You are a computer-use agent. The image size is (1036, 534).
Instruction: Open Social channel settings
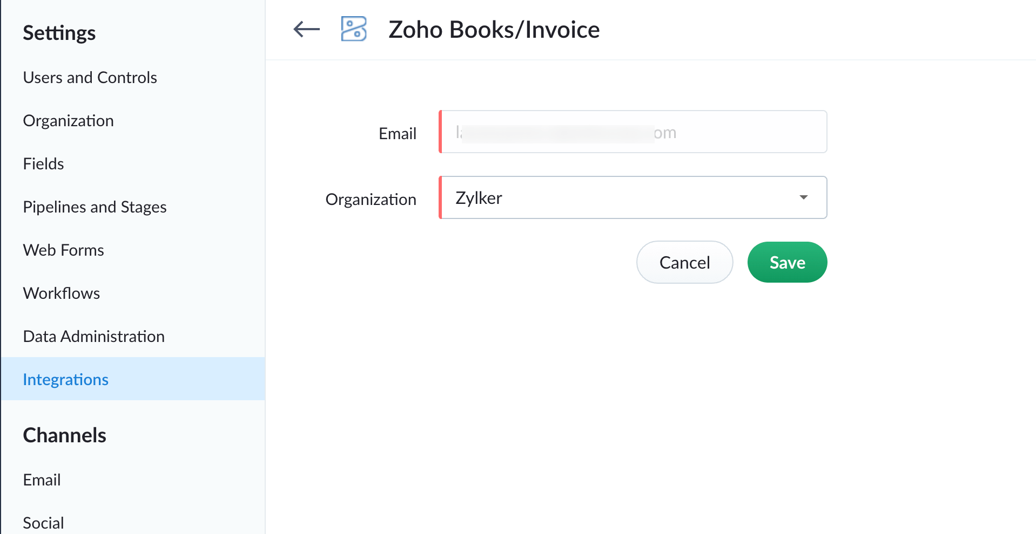(43, 522)
